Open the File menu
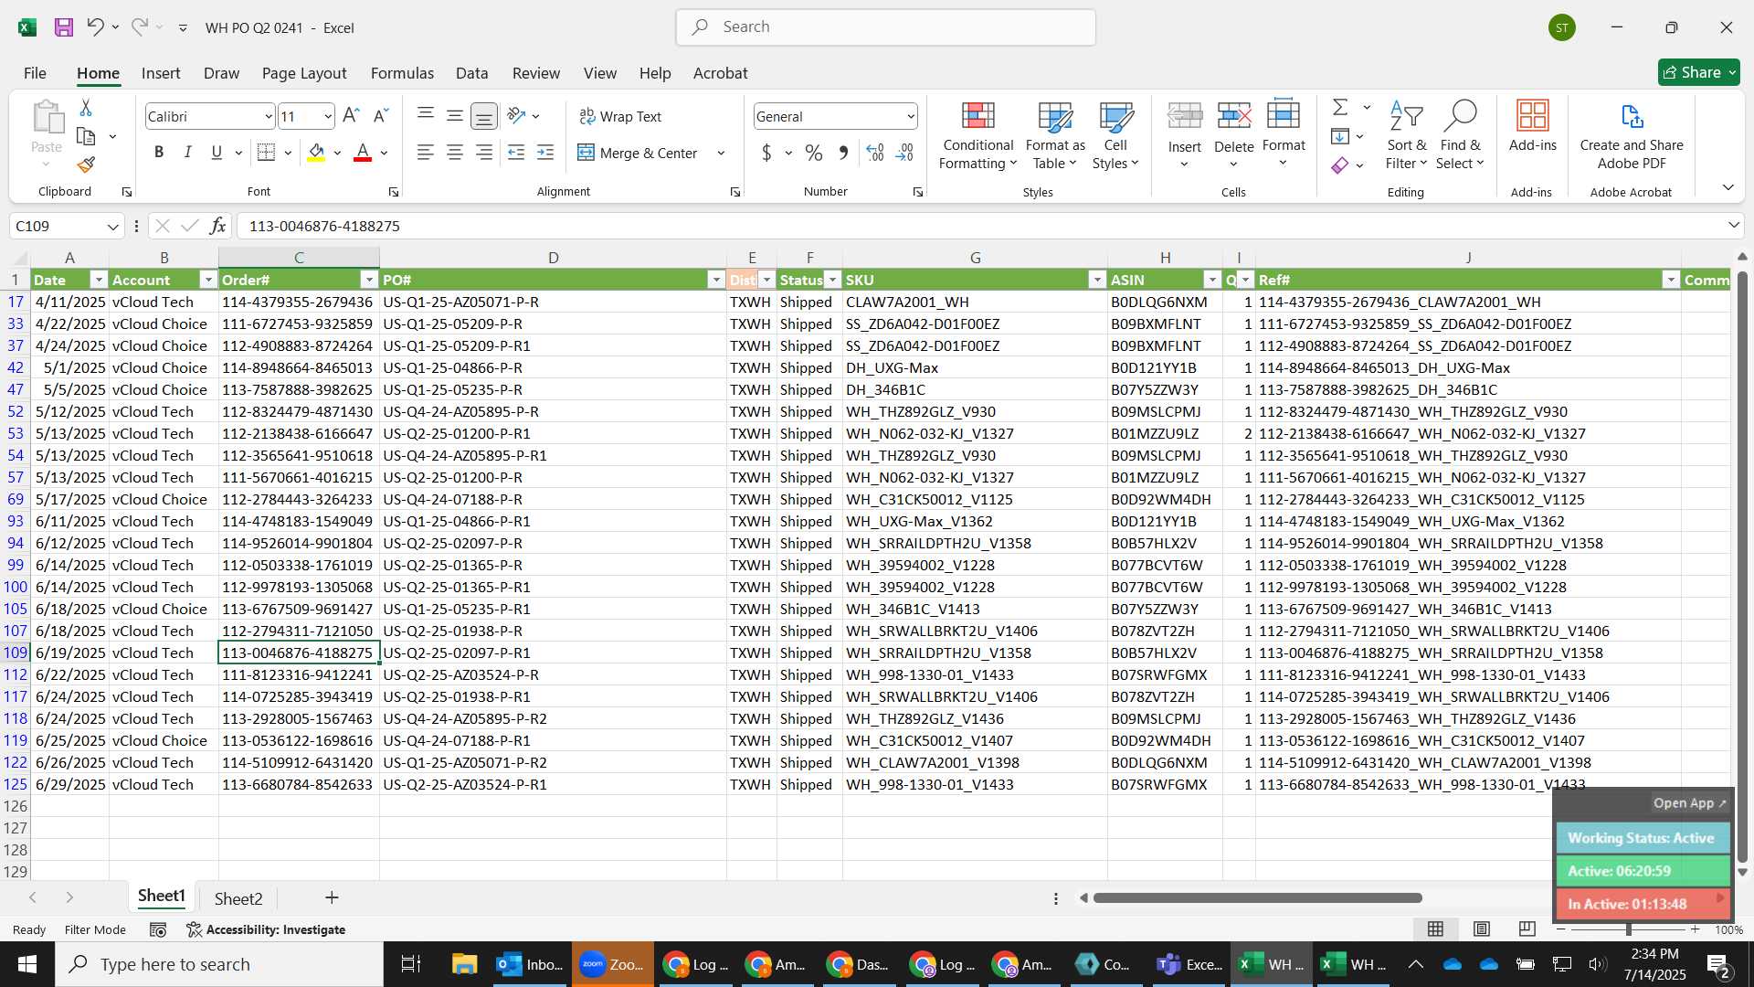 click(x=35, y=73)
